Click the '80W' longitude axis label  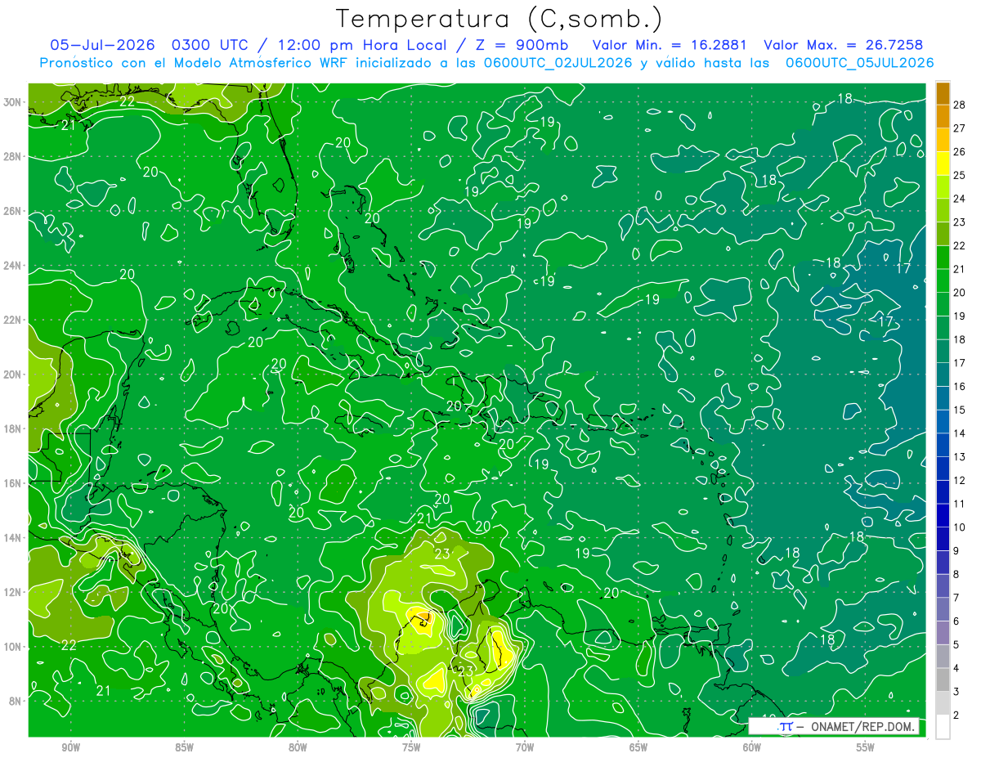(298, 747)
